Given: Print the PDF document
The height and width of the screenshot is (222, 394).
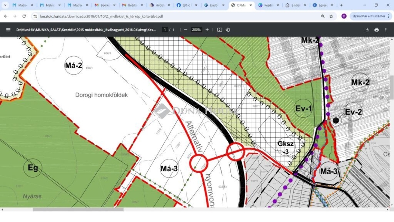Looking at the screenshot, I should pyautogui.click(x=376, y=30).
